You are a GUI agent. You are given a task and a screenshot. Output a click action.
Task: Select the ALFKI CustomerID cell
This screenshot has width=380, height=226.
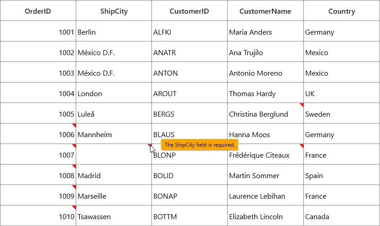(x=189, y=31)
